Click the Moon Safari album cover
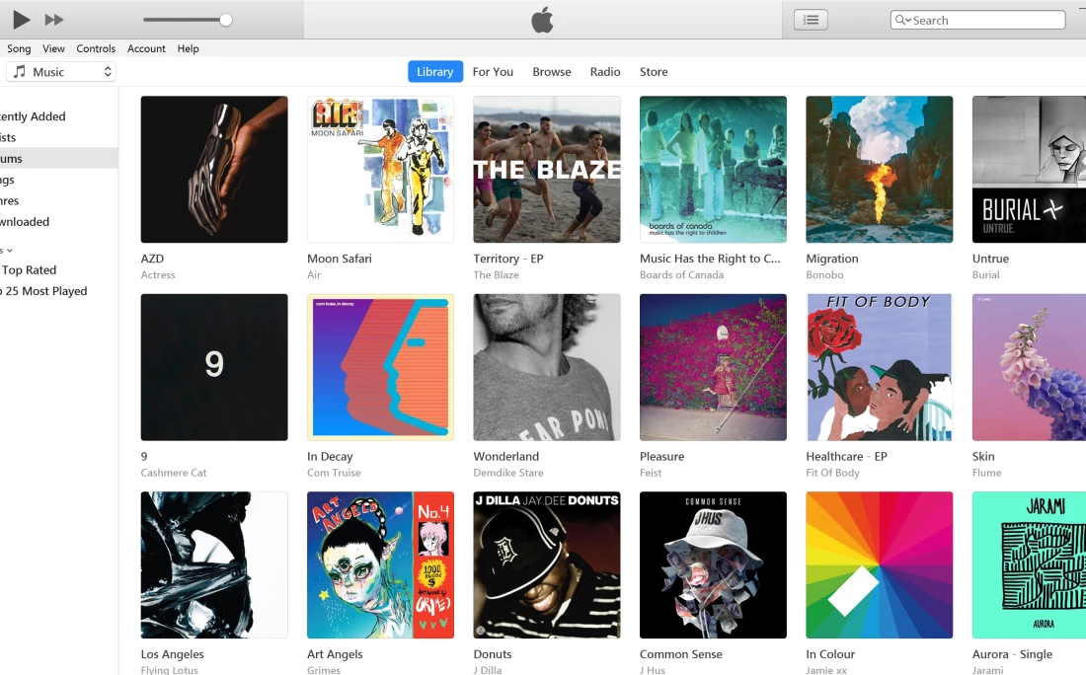Image resolution: width=1086 pixels, height=675 pixels. pyautogui.click(x=380, y=170)
